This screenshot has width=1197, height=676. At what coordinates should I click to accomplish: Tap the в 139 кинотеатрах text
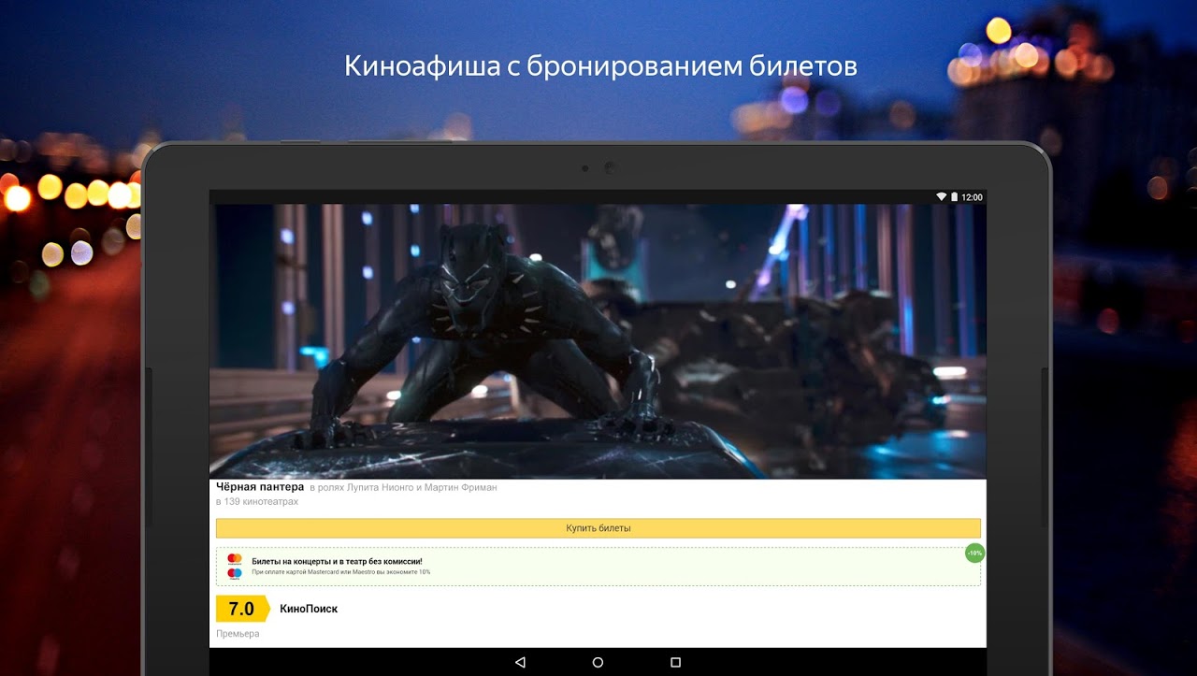(x=257, y=502)
